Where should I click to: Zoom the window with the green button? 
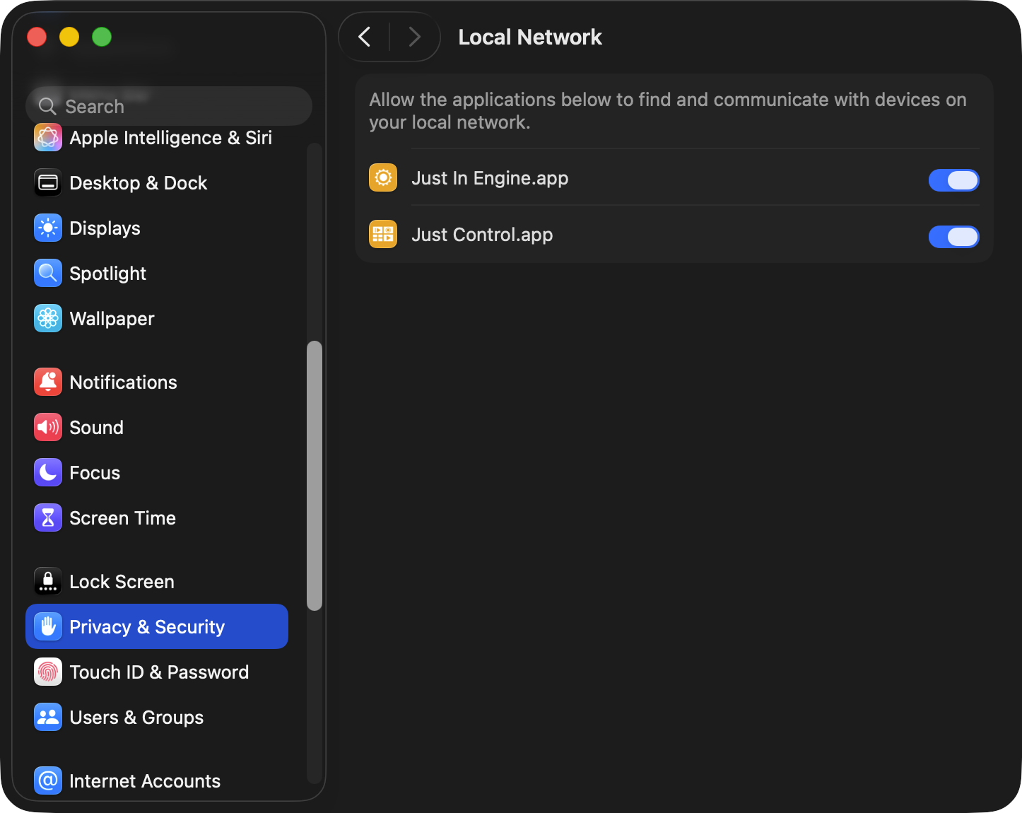click(x=102, y=37)
